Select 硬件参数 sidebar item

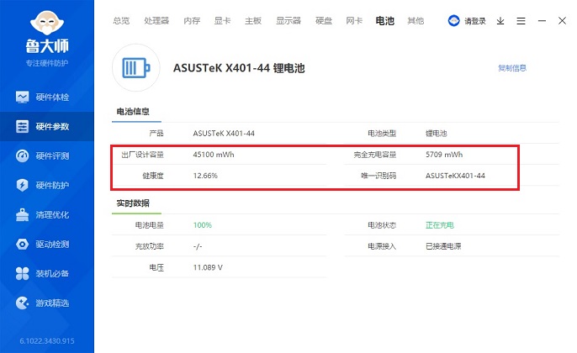(46, 127)
